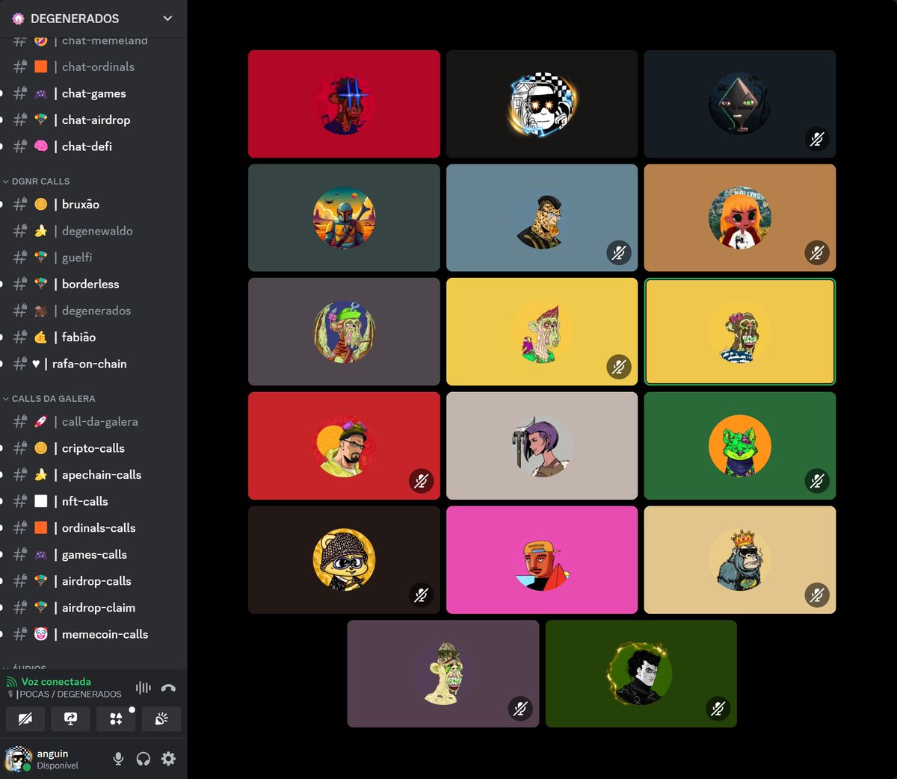Select the blue-gray tile with leopard avatar
Image resolution: width=897 pixels, height=779 pixels.
coord(542,218)
